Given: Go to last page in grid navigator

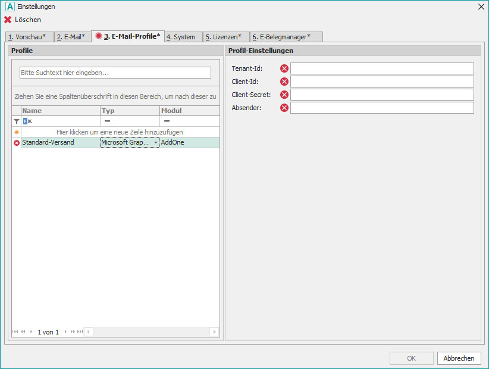Looking at the screenshot, I should 80,332.
